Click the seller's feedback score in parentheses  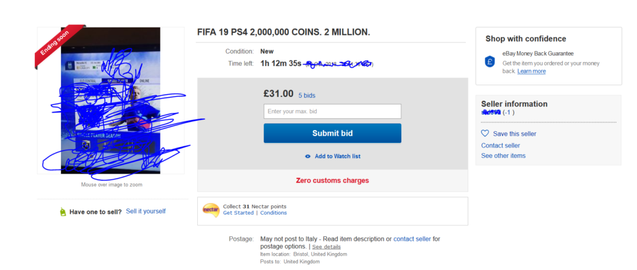tap(508, 113)
